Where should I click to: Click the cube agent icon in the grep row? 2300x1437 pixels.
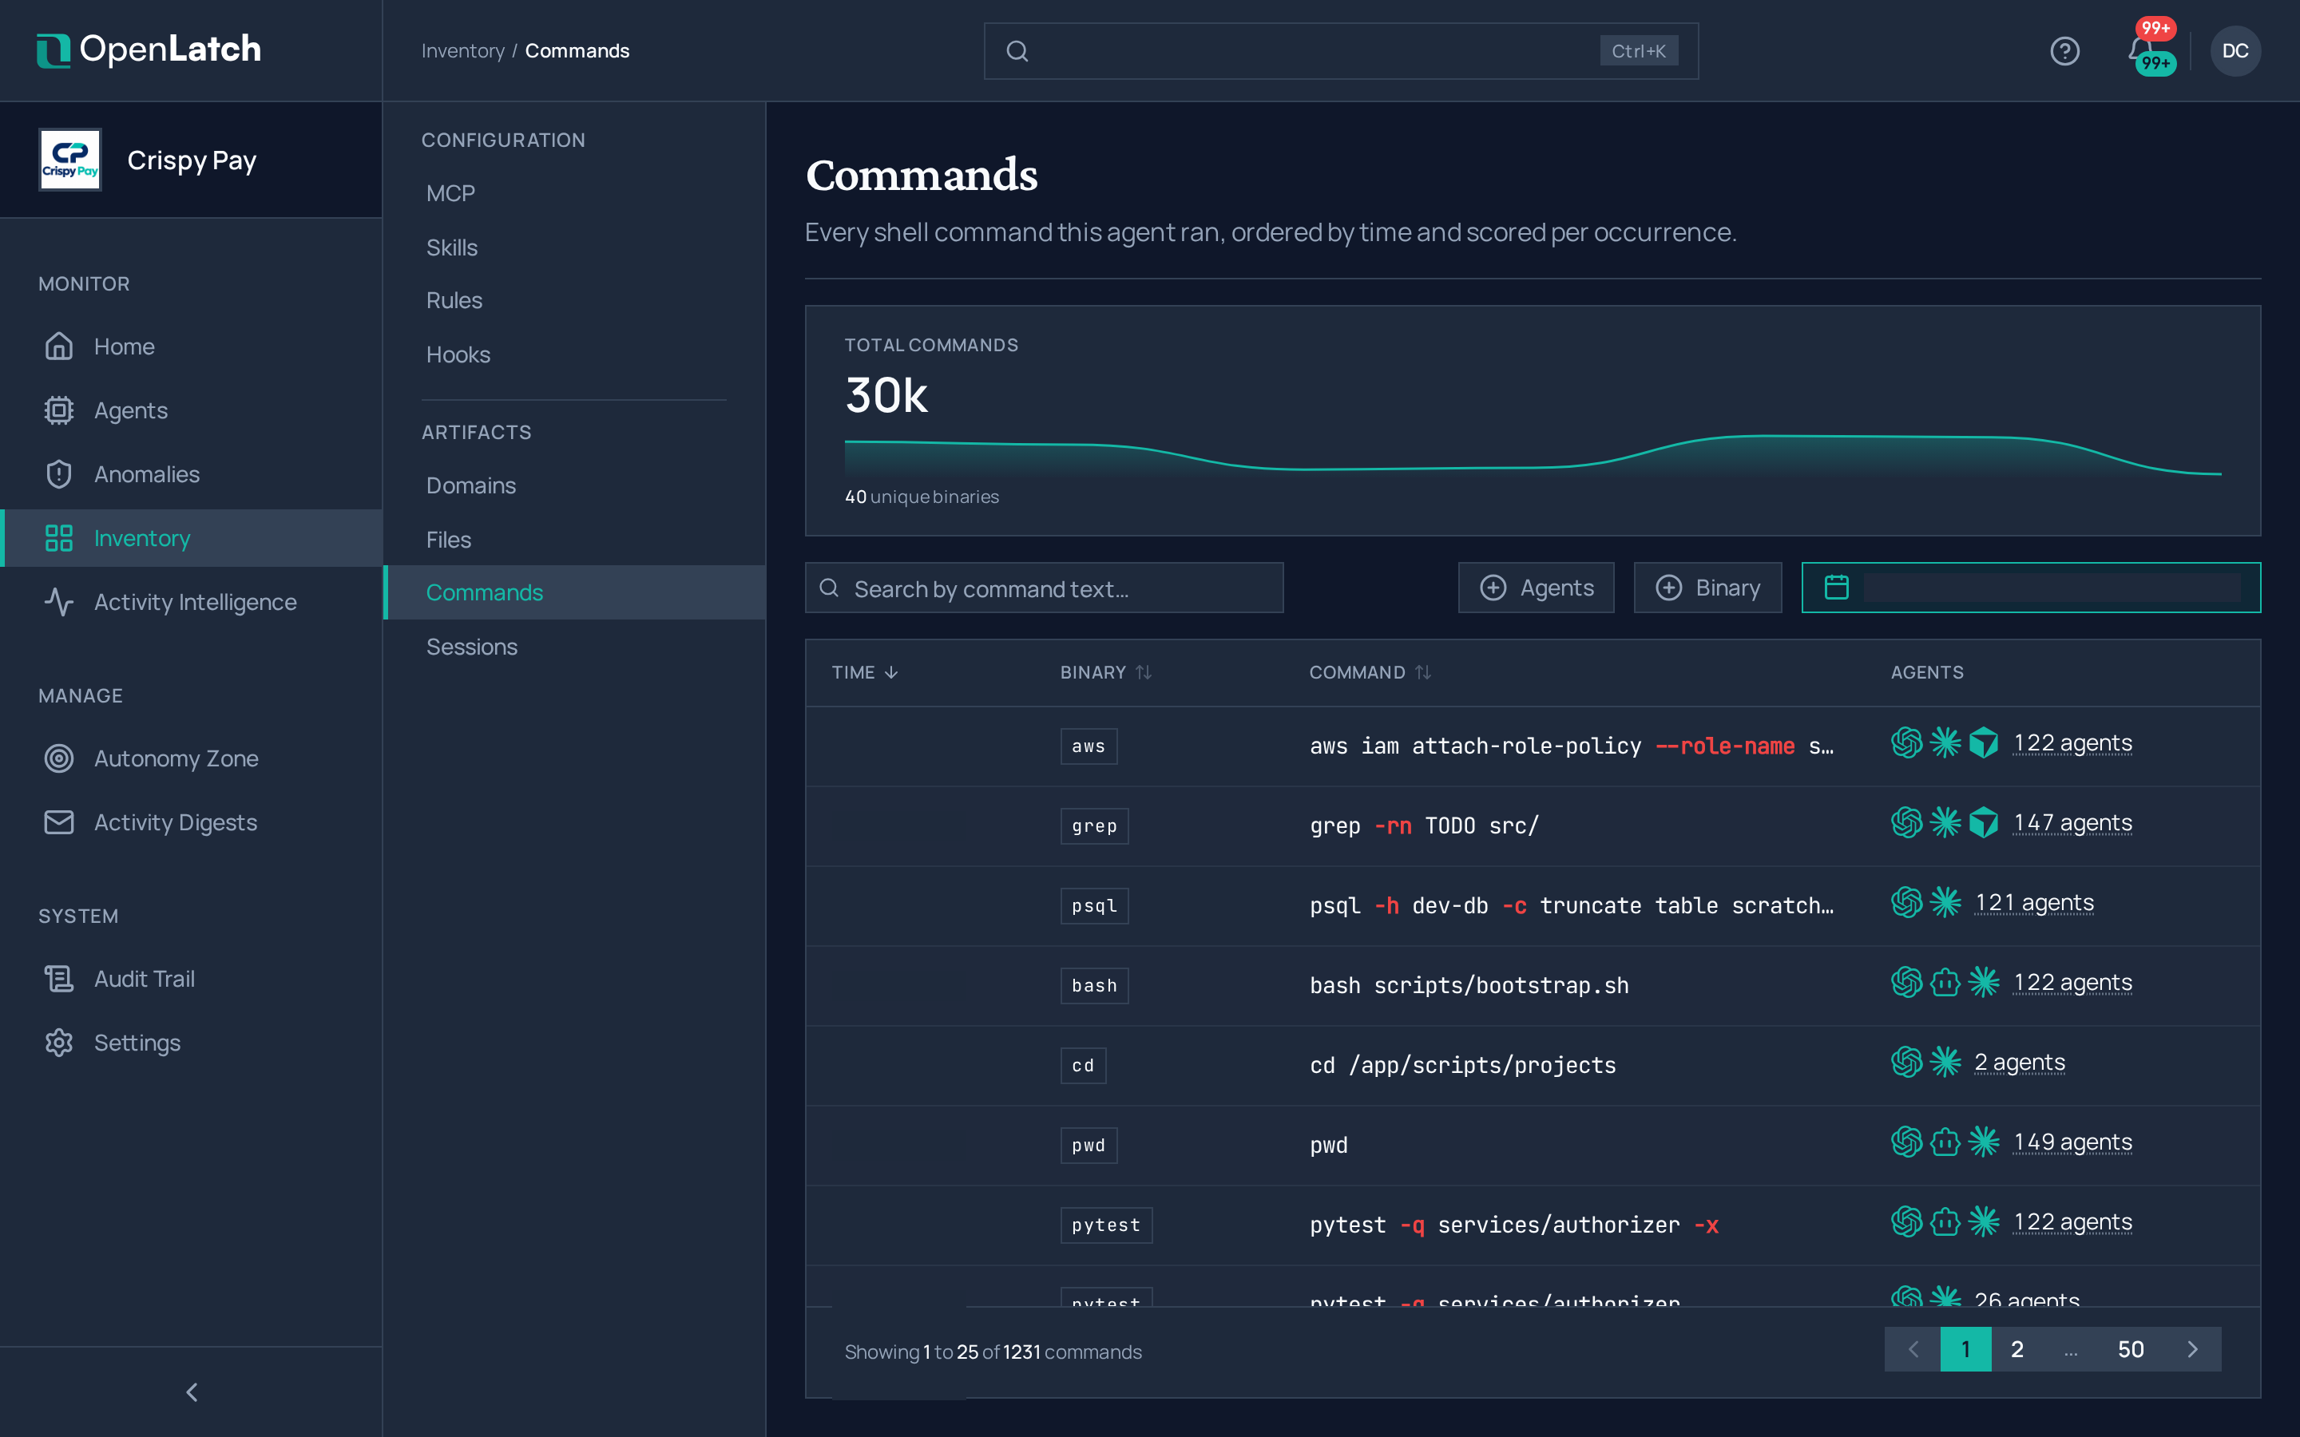click(x=1984, y=822)
